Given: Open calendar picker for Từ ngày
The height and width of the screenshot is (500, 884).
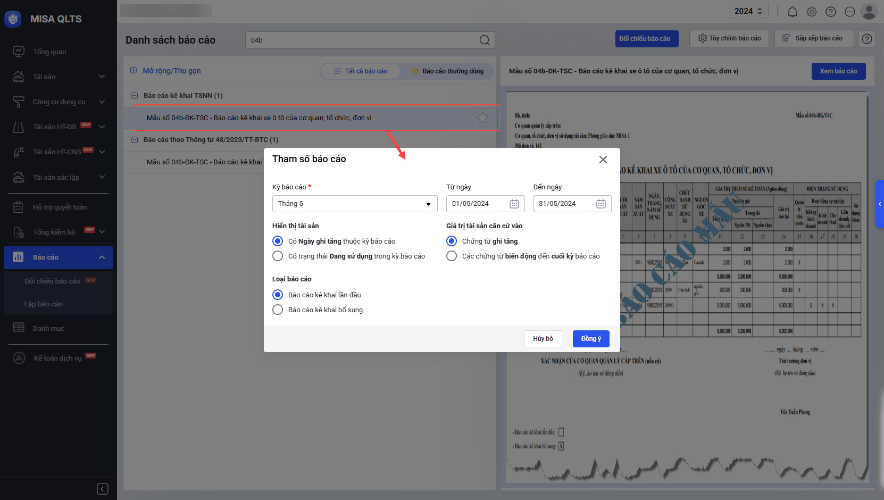Looking at the screenshot, I should coord(514,204).
